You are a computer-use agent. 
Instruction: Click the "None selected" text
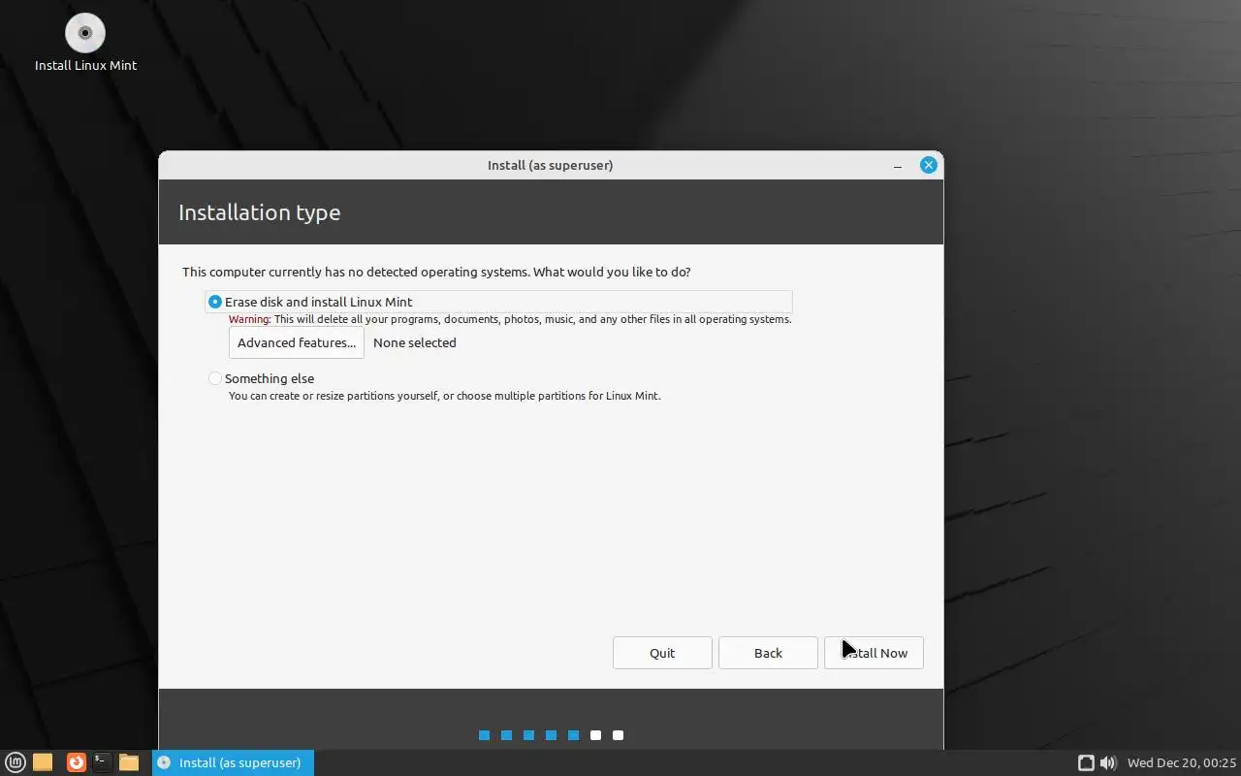[415, 342]
